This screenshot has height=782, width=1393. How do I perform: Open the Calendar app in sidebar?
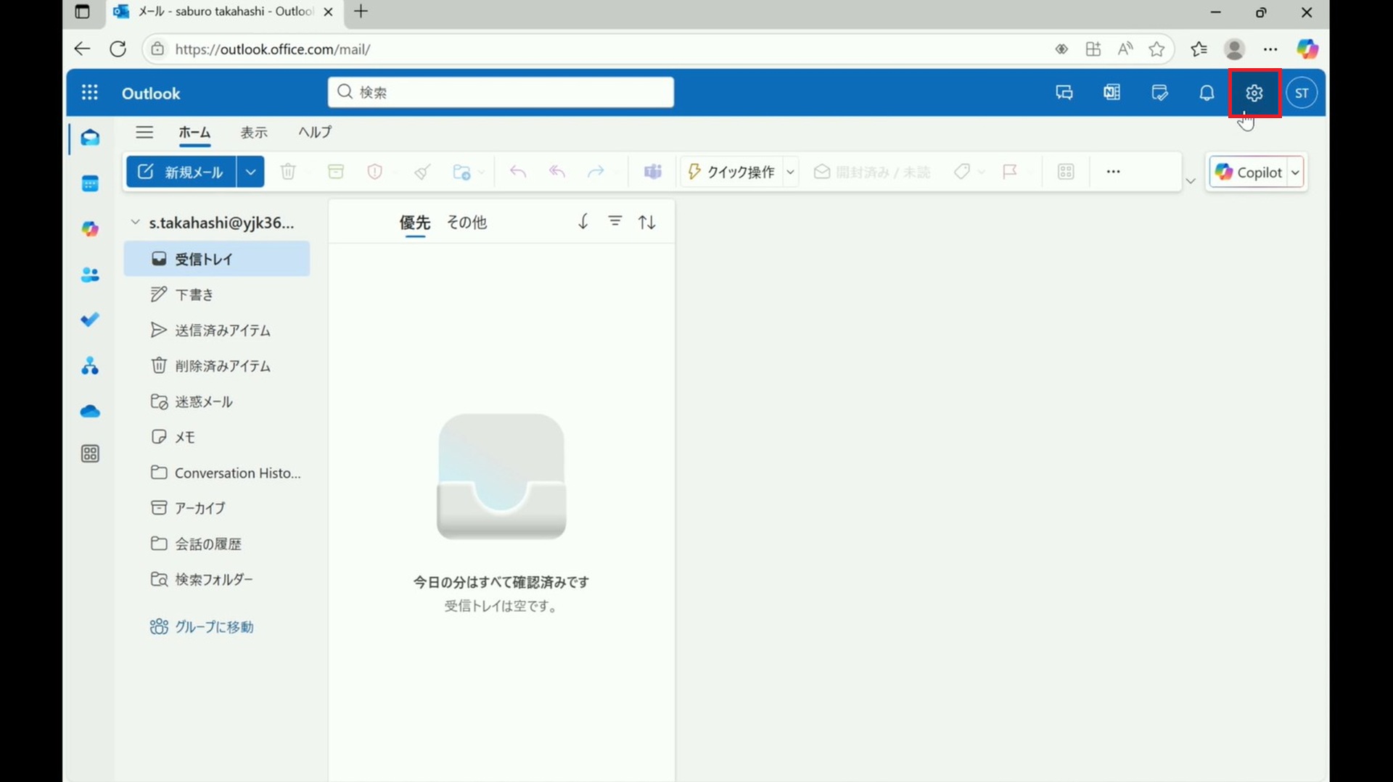point(90,184)
